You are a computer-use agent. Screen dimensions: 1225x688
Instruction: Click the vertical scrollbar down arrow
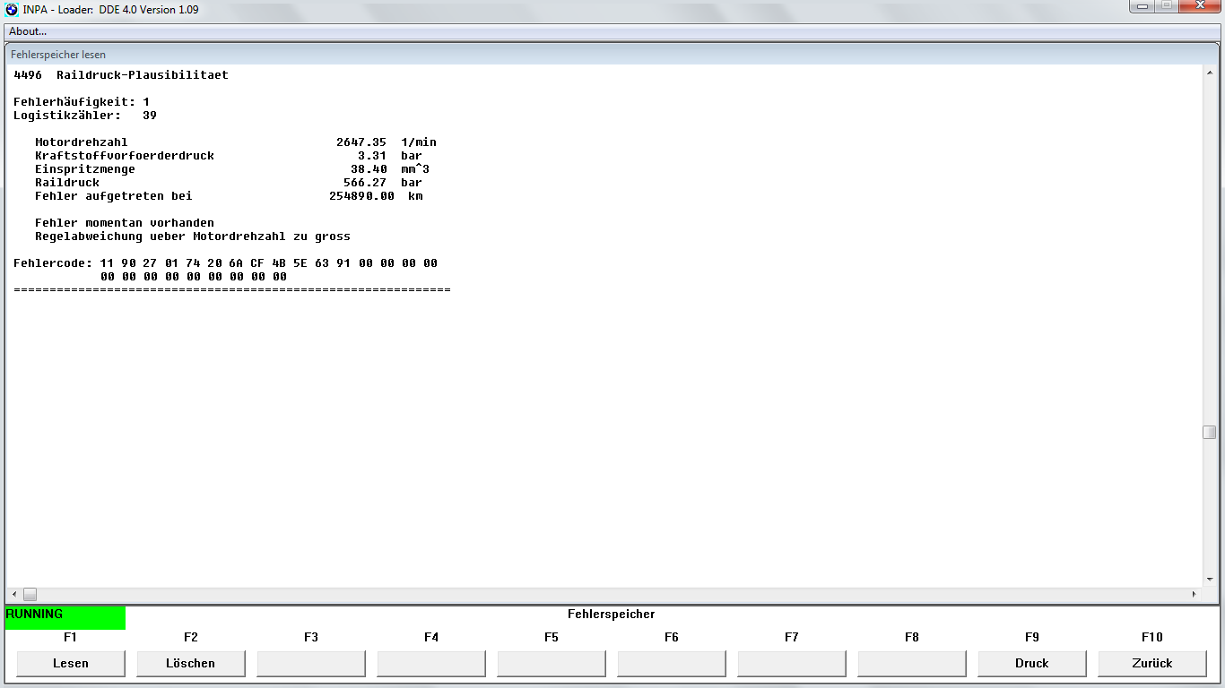pyautogui.click(x=1210, y=580)
